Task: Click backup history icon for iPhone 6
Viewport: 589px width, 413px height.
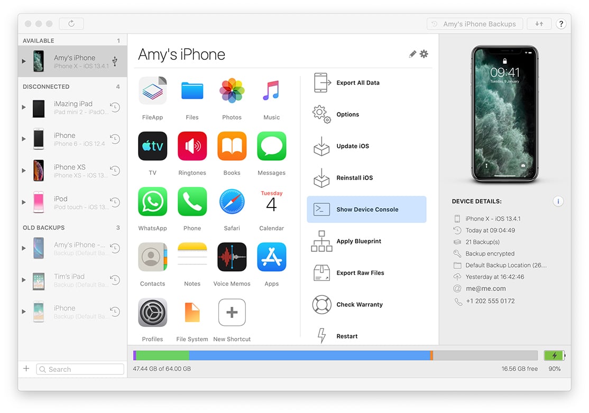Action: click(115, 139)
